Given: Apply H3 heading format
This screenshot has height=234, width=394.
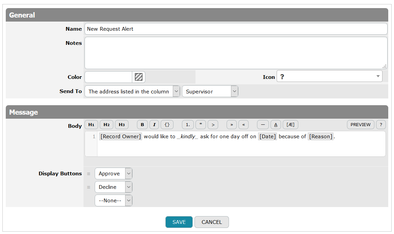Looking at the screenshot, I should click(122, 125).
